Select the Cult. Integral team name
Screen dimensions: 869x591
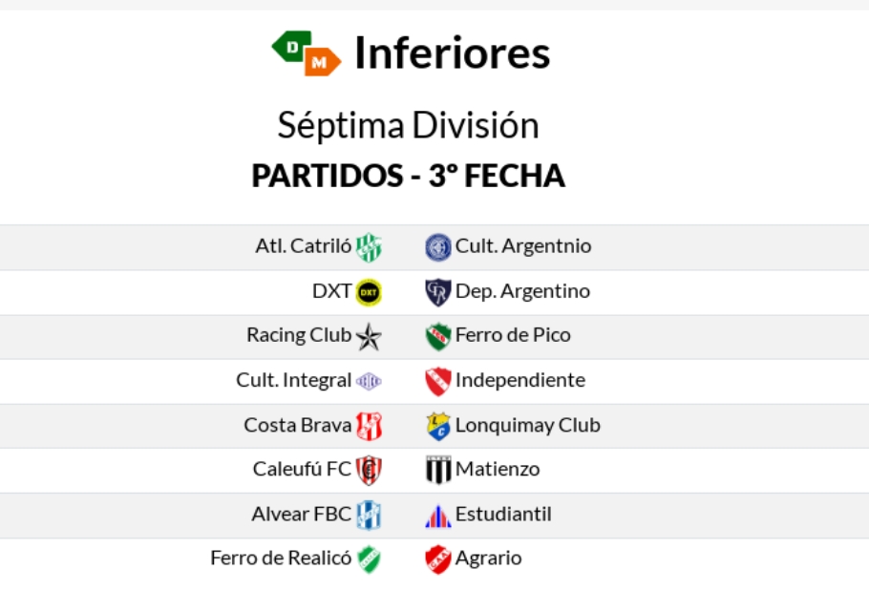(293, 379)
